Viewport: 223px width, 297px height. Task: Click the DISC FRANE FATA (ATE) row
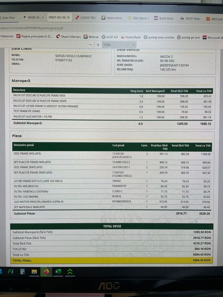pyautogui.click(x=112, y=155)
